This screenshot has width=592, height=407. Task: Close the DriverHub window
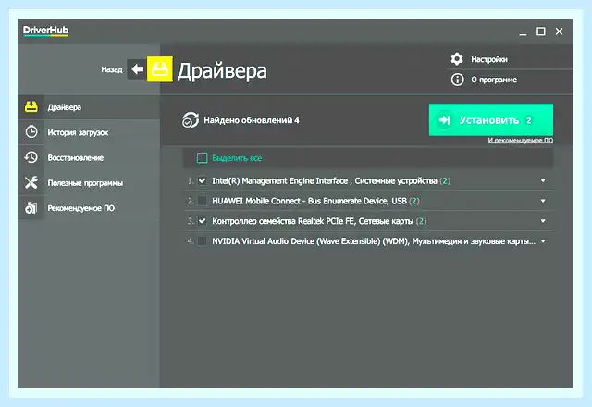click(559, 31)
